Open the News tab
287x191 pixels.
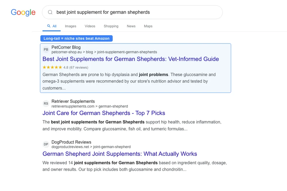point(131,26)
